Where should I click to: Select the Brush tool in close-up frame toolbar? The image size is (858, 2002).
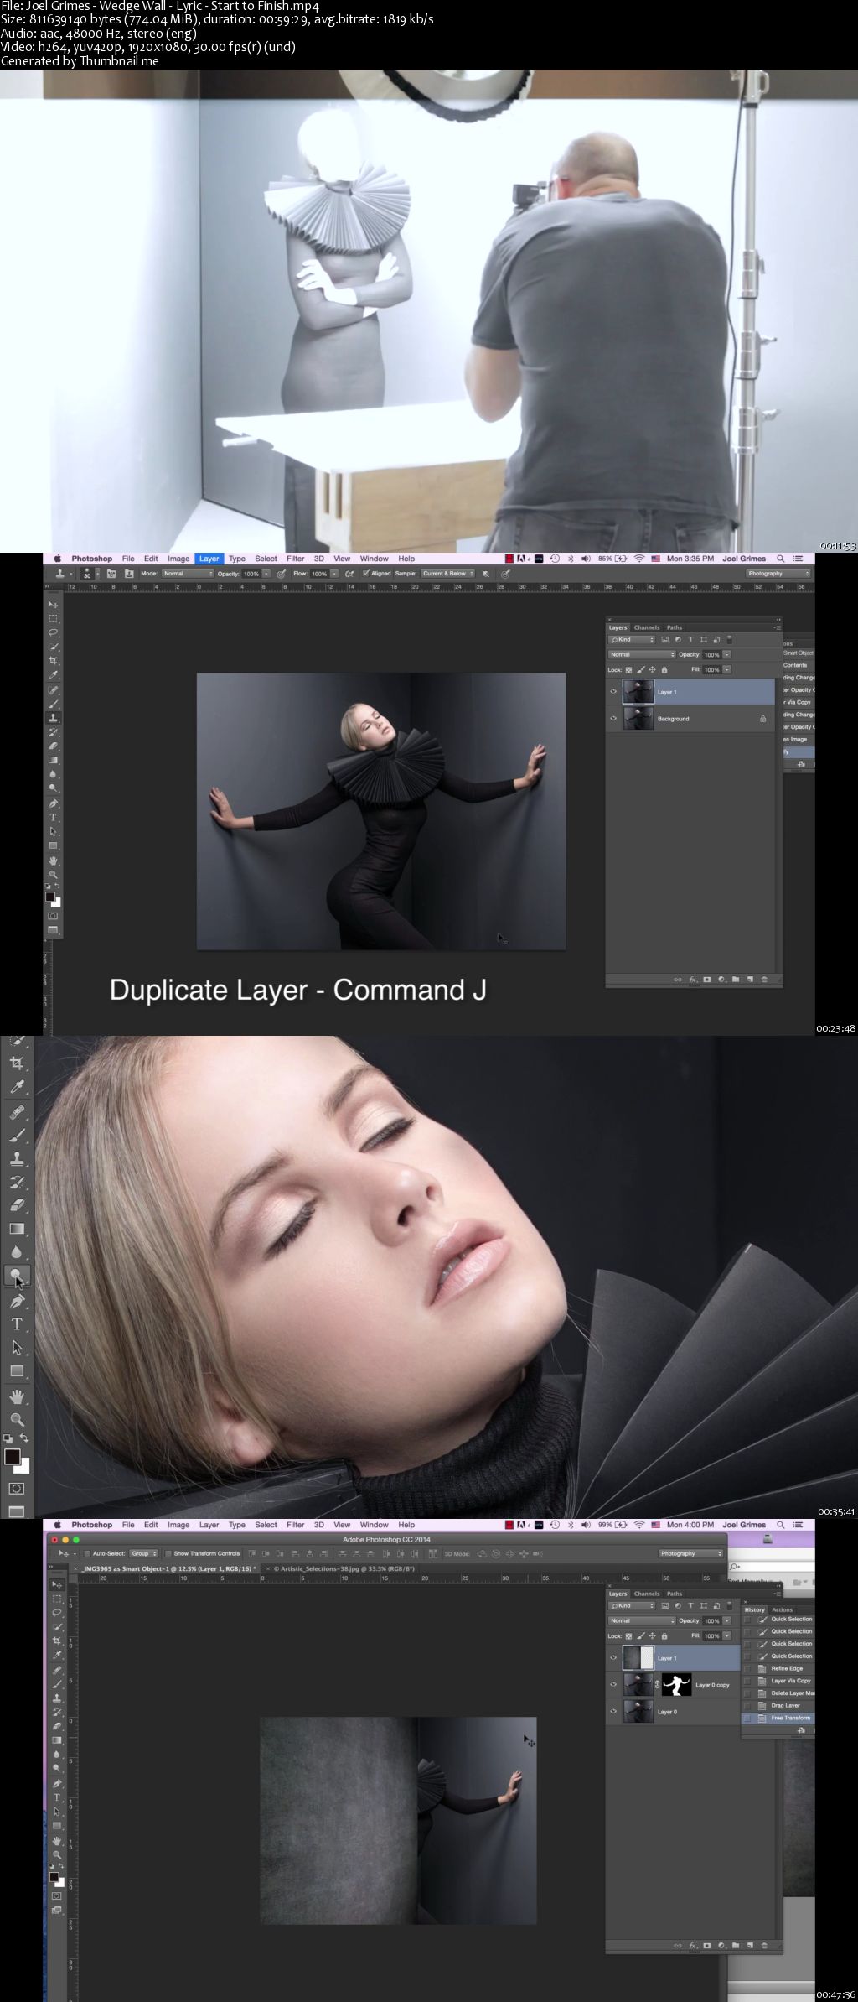(17, 1136)
